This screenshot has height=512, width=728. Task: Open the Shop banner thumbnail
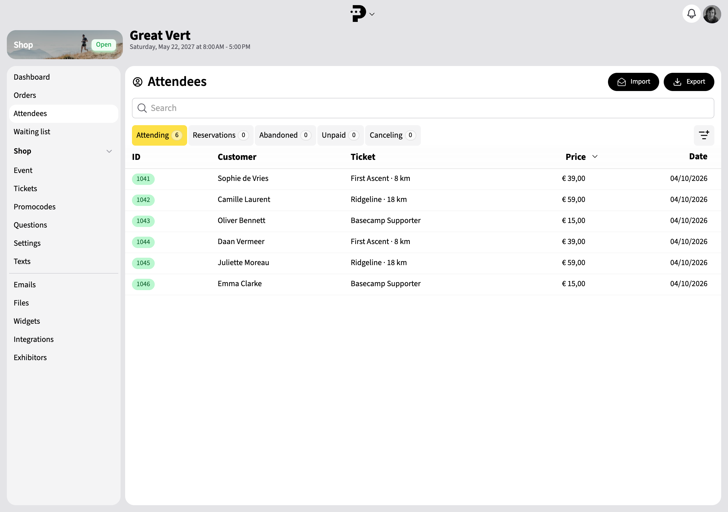pos(65,45)
